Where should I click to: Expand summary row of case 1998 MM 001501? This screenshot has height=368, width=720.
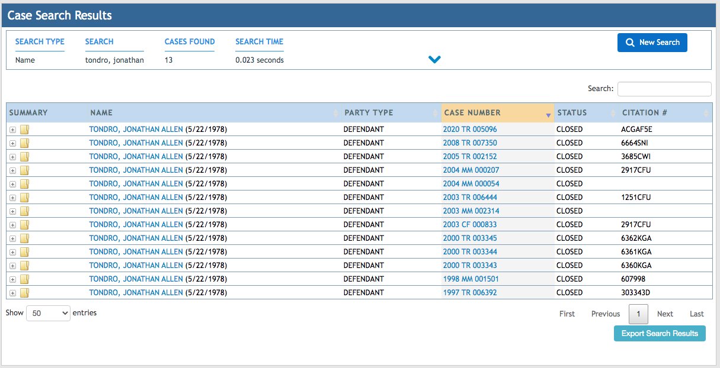13,279
